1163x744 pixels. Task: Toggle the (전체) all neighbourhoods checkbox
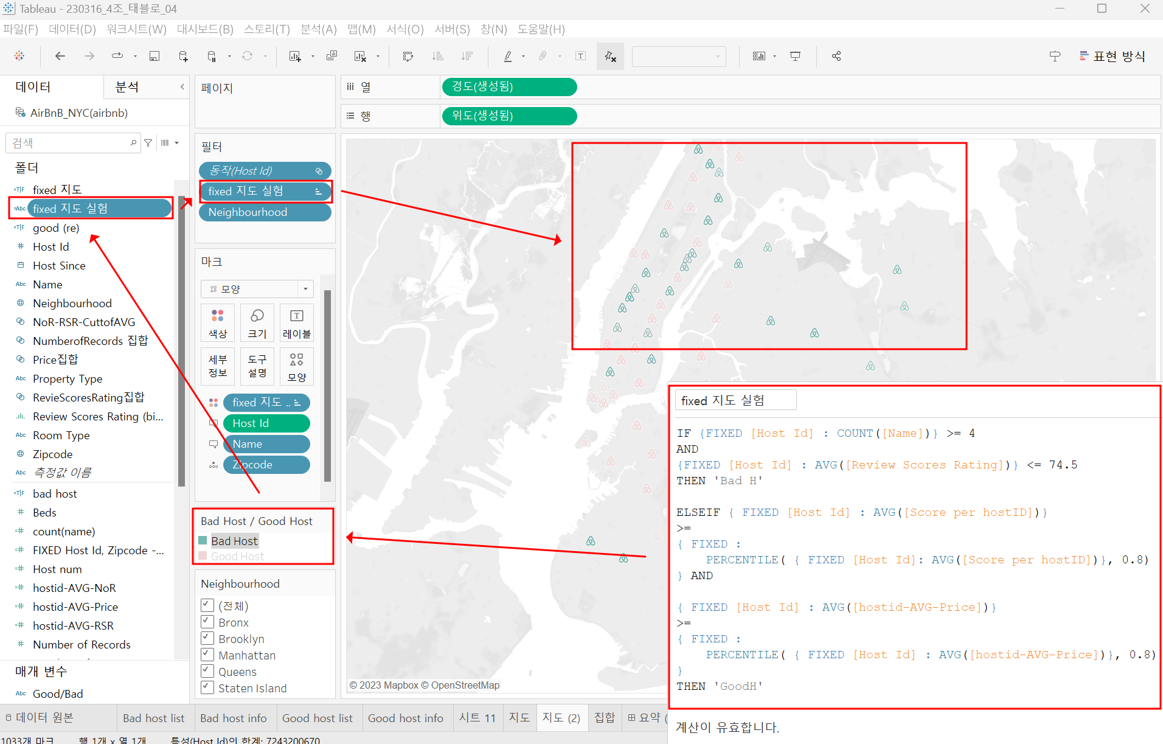207,605
